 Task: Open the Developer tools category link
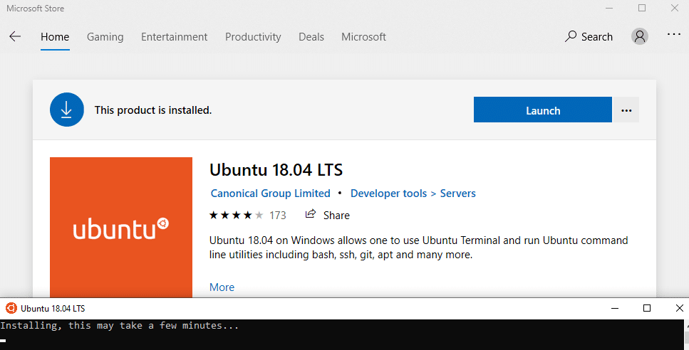(x=388, y=193)
